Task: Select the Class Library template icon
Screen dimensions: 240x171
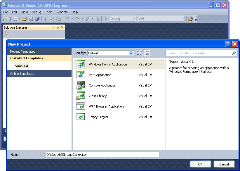Action: tap(81, 96)
